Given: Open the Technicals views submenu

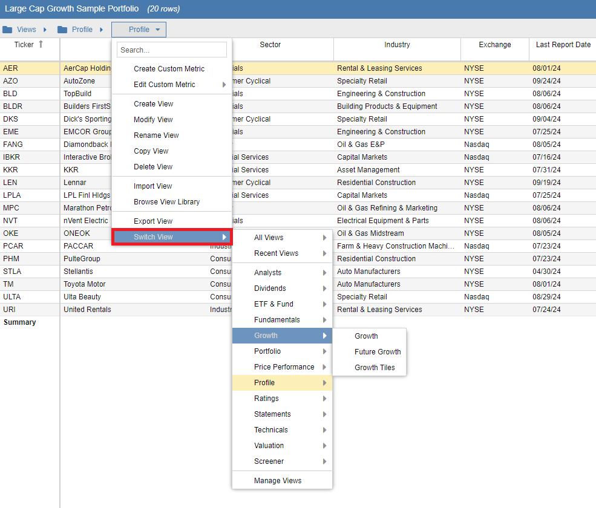Looking at the screenshot, I should tap(281, 430).
